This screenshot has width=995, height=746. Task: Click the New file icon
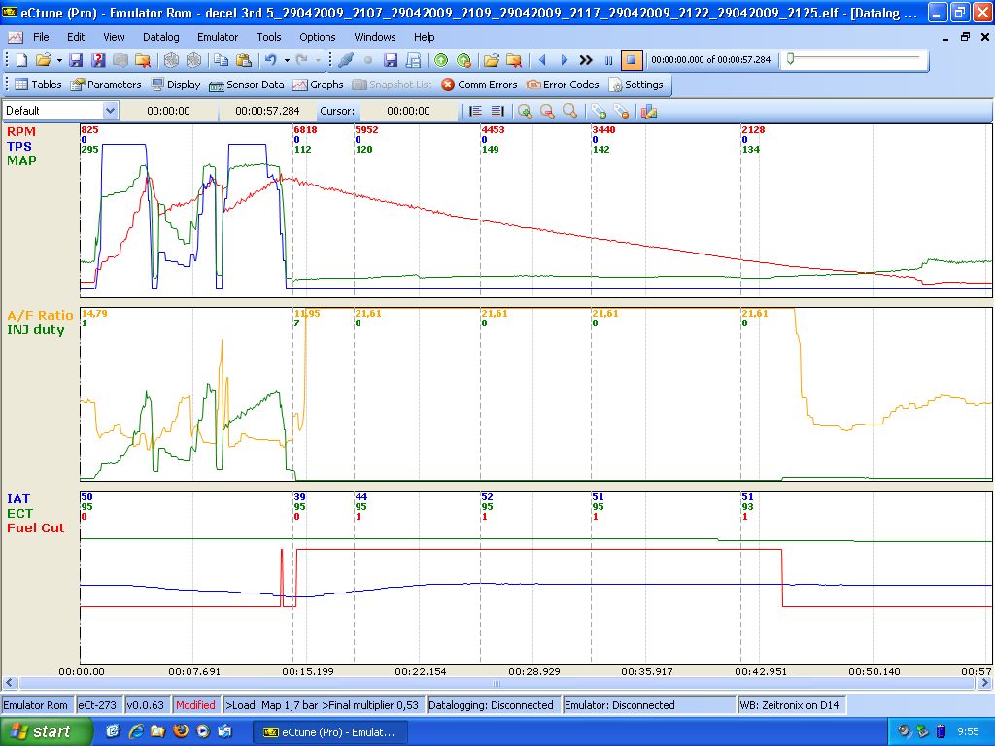[x=21, y=60]
